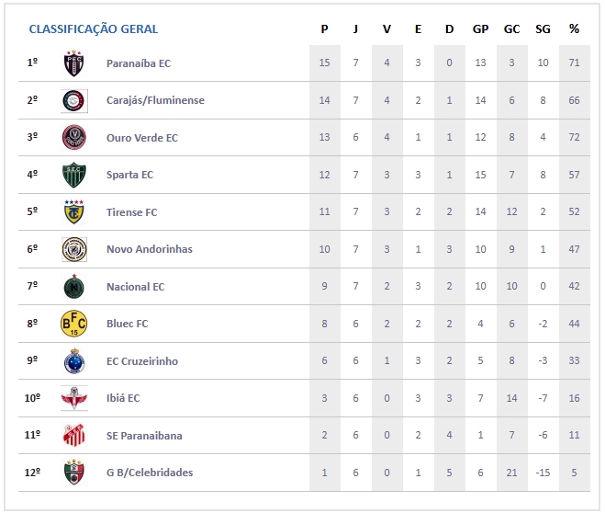Click the Tirense FC shield logo
Viewport: 605px width, 513px height.
click(x=73, y=212)
